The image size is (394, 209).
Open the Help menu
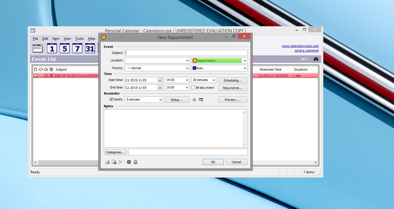pos(91,39)
